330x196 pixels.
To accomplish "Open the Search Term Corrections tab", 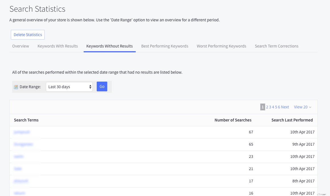I will coord(276,46).
